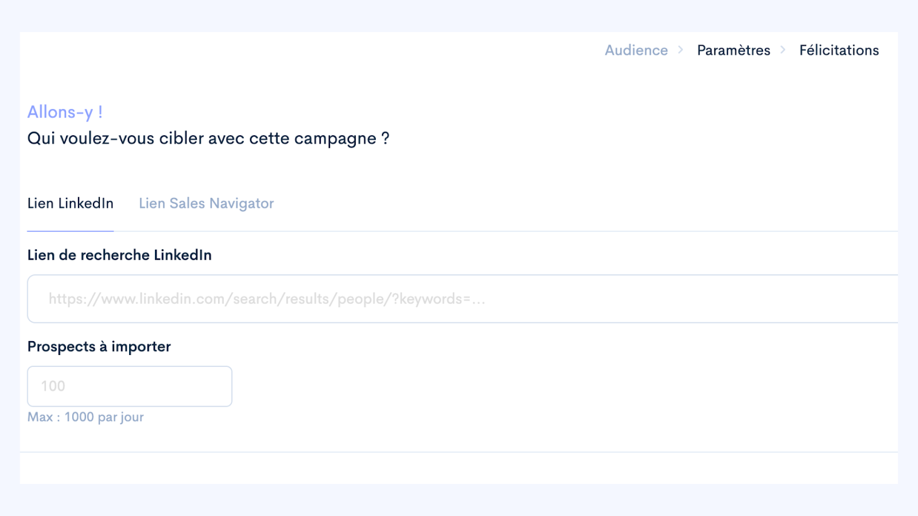Click the 'Max : 1000 par jour' hint
The width and height of the screenshot is (918, 516).
pos(85,417)
